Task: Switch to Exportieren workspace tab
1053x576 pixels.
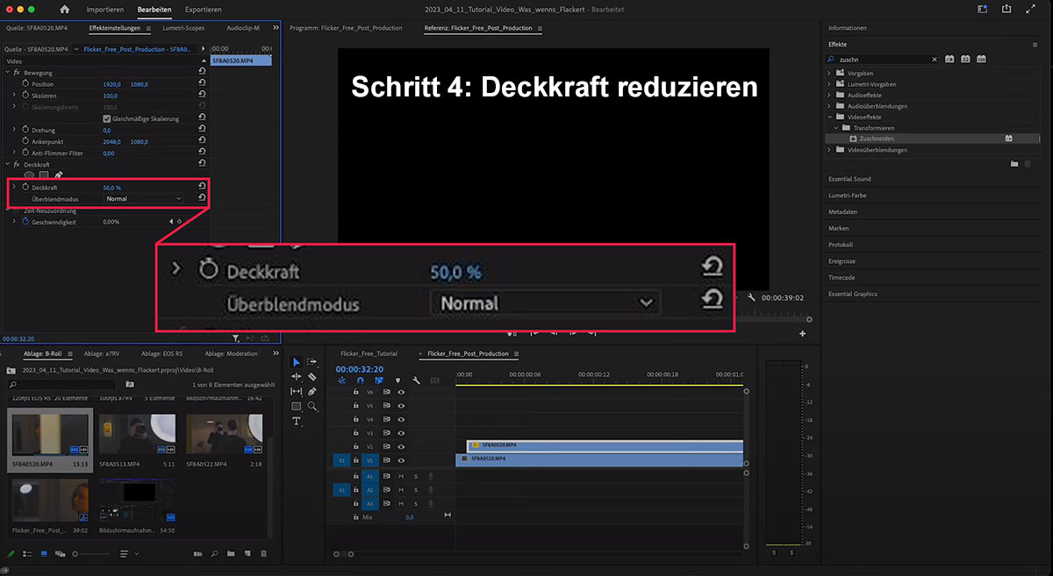Action: 204,9
